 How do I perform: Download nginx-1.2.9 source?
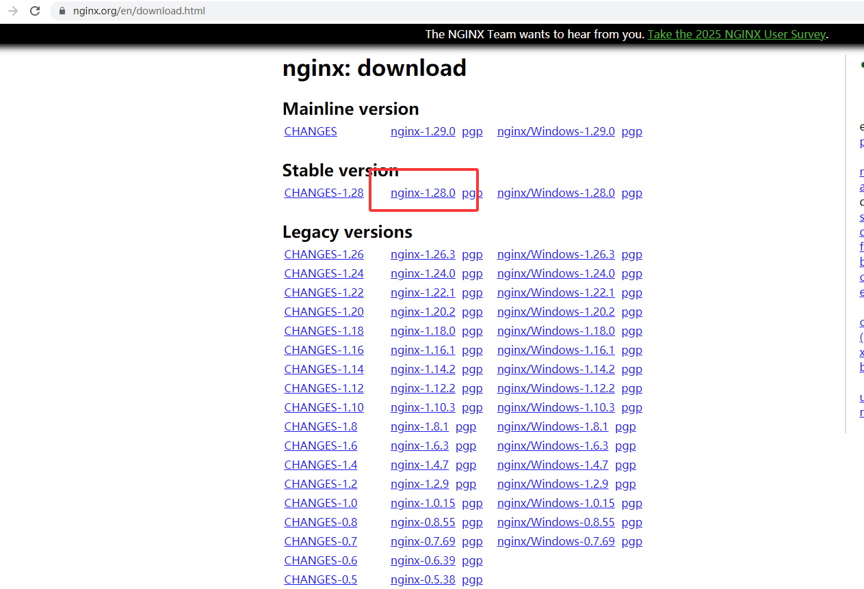pos(419,484)
